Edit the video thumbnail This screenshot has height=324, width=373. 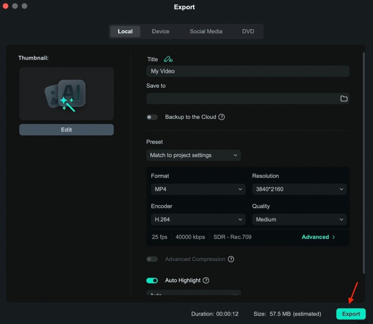[66, 130]
